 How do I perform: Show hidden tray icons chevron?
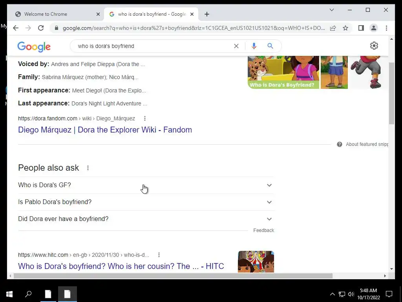pos(332,294)
